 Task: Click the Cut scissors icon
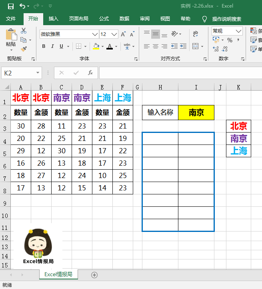[x=24, y=31]
